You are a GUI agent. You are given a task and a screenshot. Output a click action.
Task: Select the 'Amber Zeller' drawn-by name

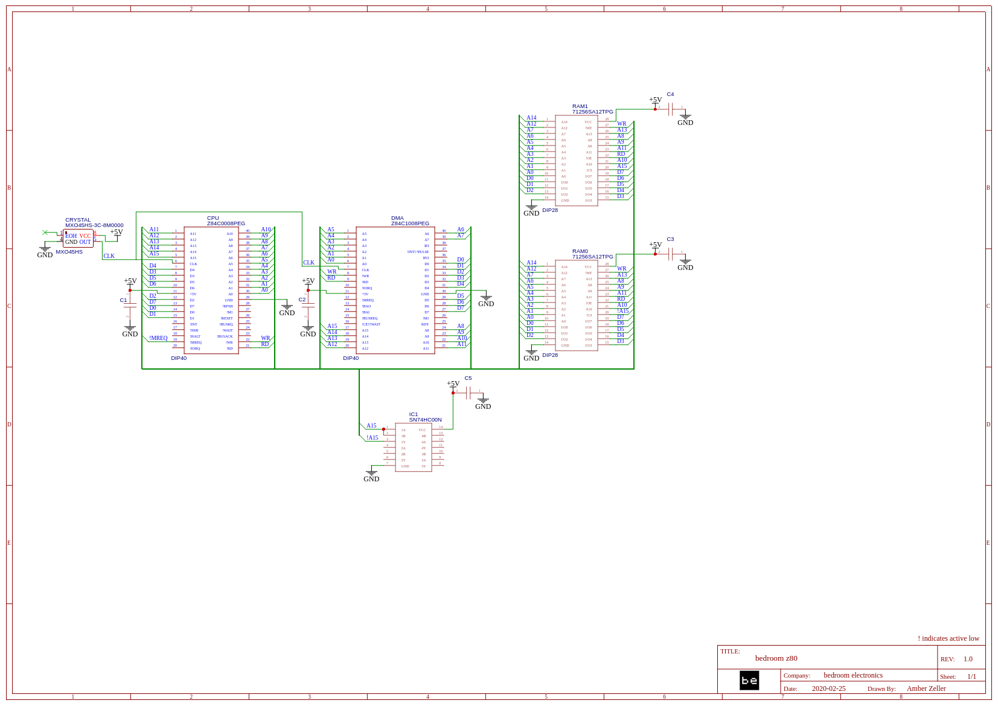tap(926, 688)
